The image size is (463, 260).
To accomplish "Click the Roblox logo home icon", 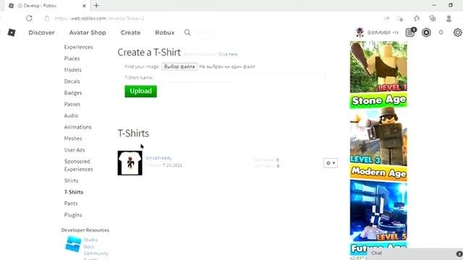I will 12,32.
